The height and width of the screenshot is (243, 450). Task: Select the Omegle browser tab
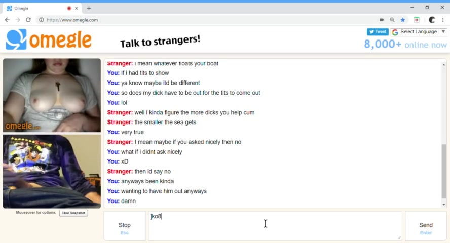point(42,8)
